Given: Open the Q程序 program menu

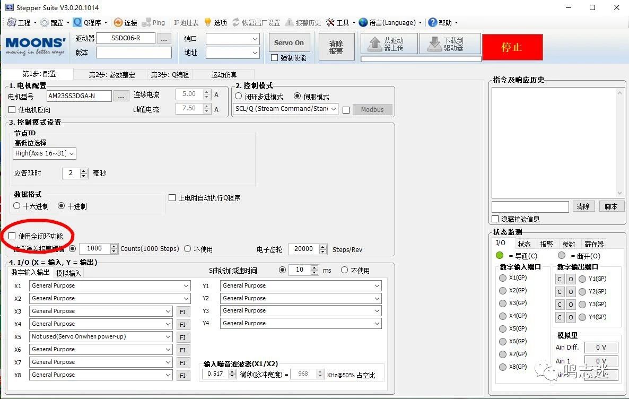Looking at the screenshot, I should 90,23.
